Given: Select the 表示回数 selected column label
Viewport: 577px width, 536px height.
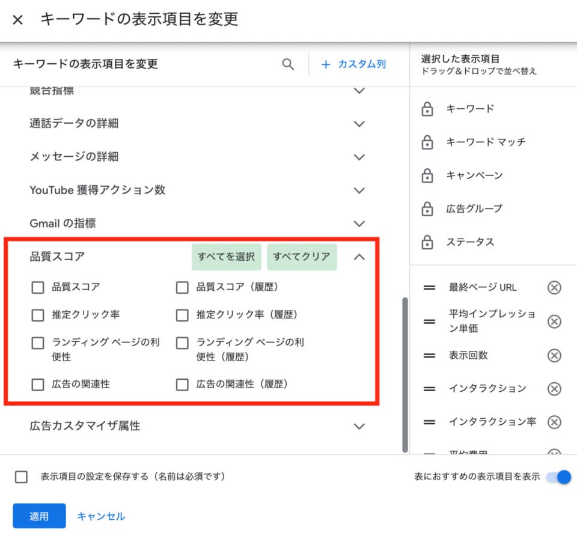Looking at the screenshot, I should point(468,355).
